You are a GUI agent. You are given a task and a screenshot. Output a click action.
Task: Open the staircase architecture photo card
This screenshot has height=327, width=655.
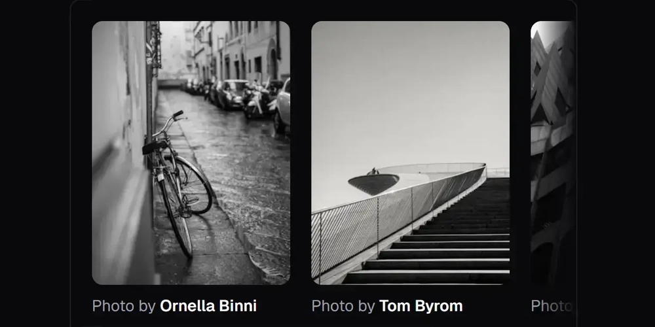[x=410, y=152]
